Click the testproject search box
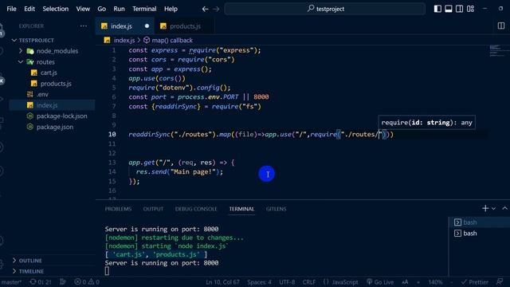Image resolution: width=510 pixels, height=287 pixels. (324, 9)
